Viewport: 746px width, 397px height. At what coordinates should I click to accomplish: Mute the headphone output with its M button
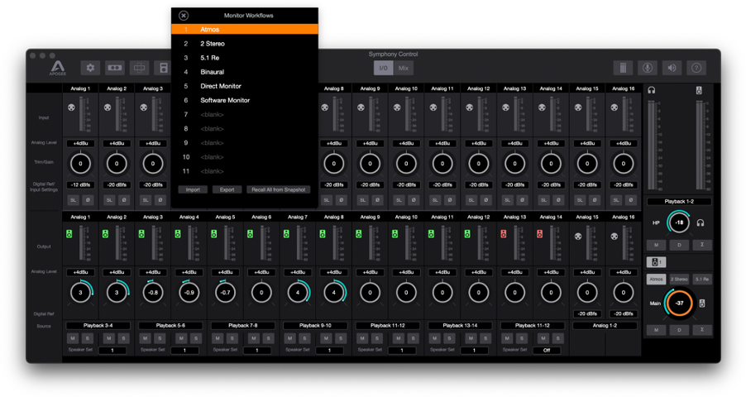click(656, 245)
